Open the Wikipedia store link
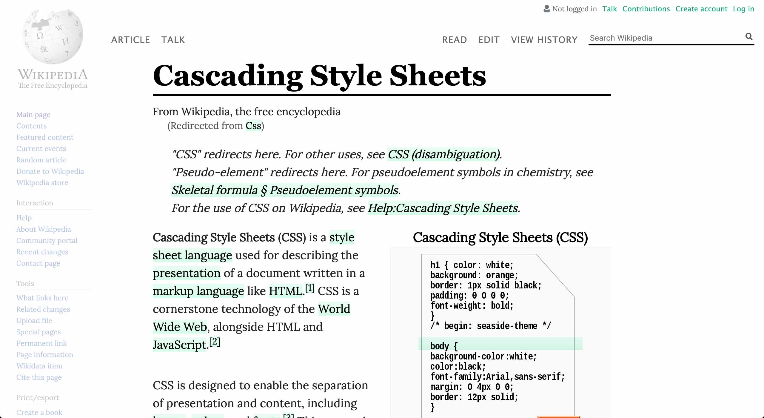The image size is (764, 418). click(x=42, y=183)
